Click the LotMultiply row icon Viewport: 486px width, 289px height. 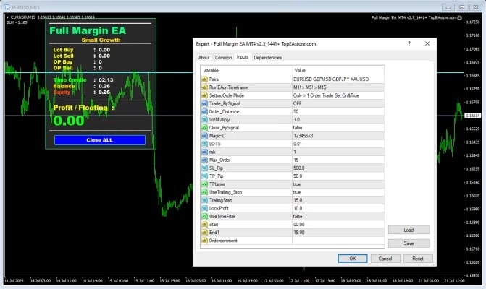point(204,120)
